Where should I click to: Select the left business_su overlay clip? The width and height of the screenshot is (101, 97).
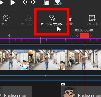16,91
